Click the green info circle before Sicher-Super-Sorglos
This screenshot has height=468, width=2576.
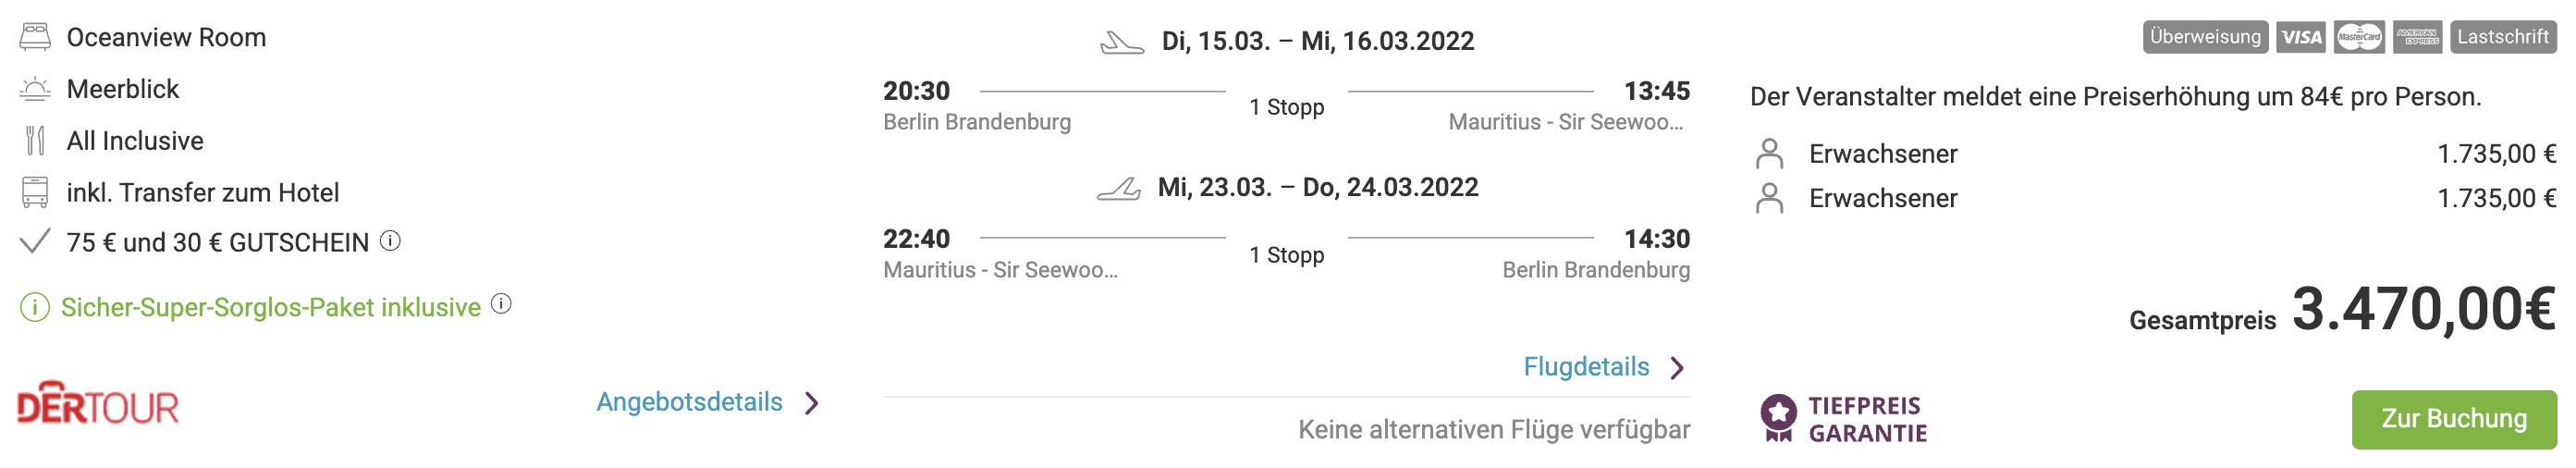[35, 307]
